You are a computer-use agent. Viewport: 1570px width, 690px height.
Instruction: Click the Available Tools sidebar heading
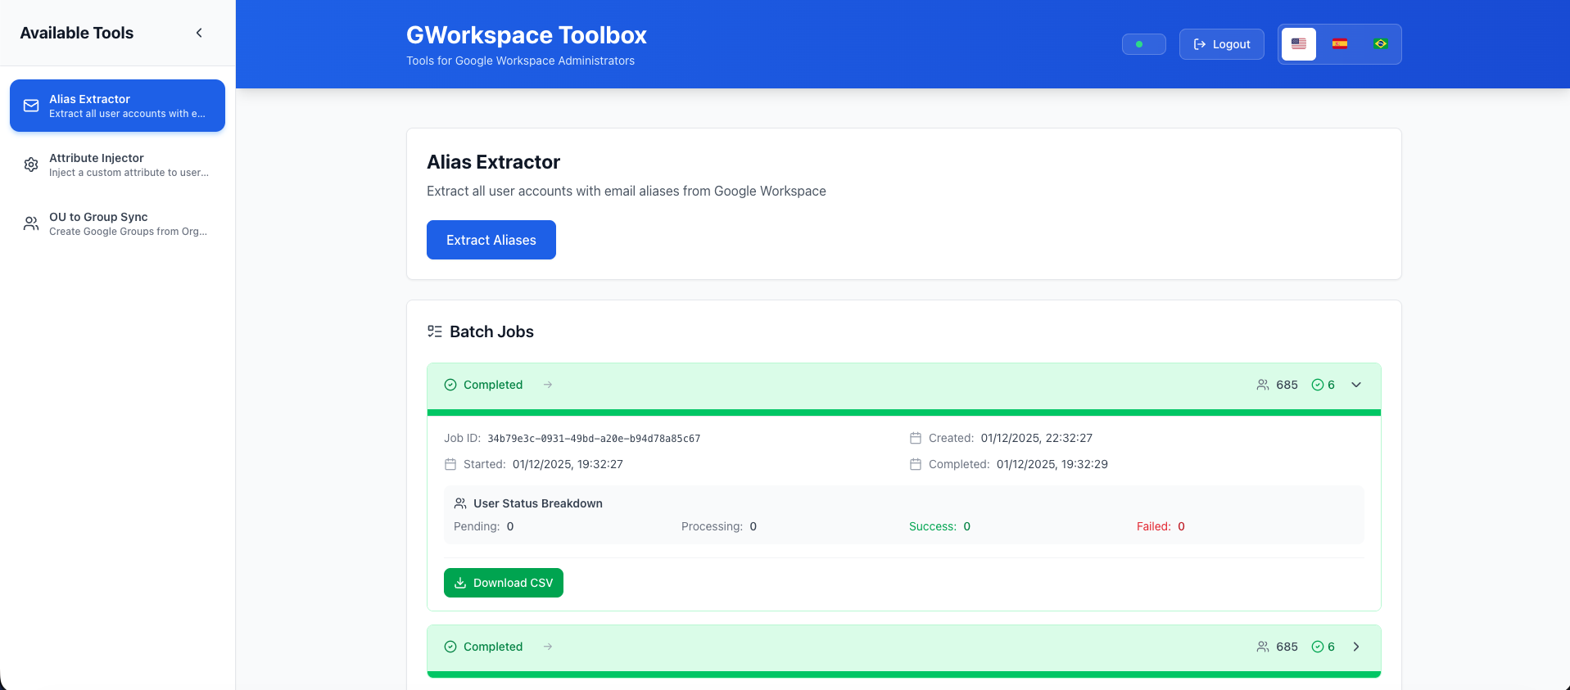pos(77,33)
